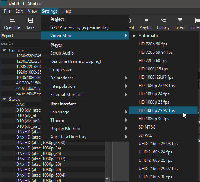Expand the Video Mode submenu

(x=85, y=36)
